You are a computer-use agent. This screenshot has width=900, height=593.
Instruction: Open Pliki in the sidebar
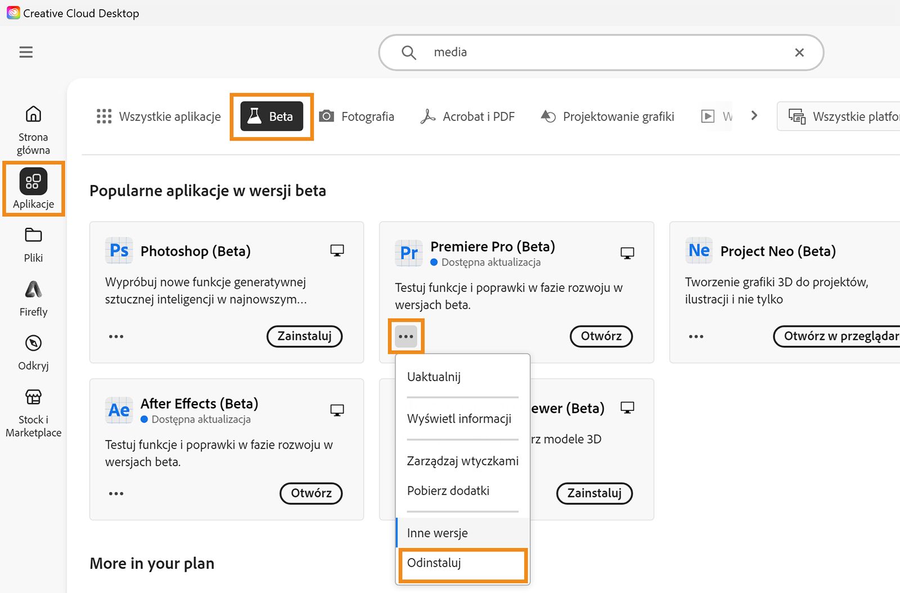[33, 245]
